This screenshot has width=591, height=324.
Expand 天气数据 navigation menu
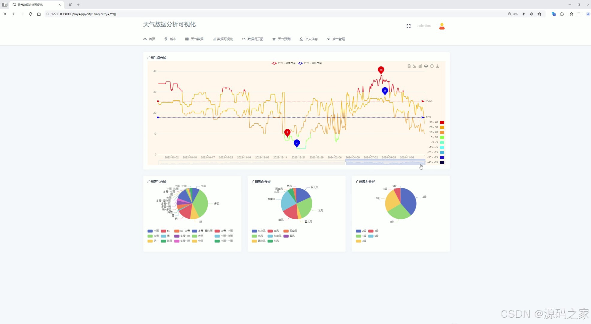[x=194, y=39]
